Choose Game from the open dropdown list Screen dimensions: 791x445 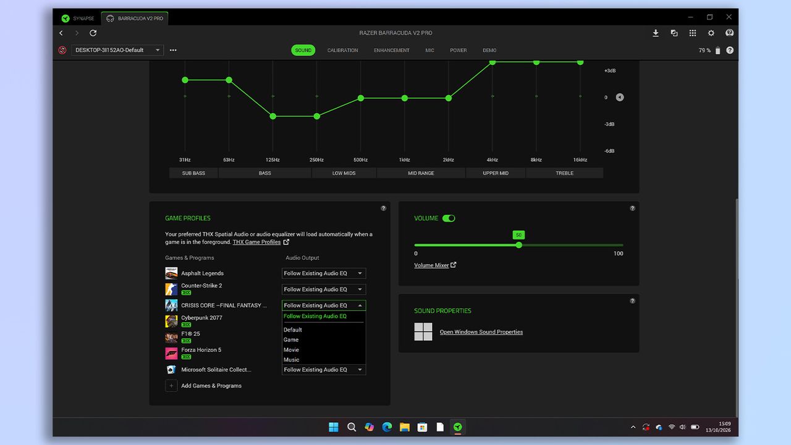tap(291, 340)
